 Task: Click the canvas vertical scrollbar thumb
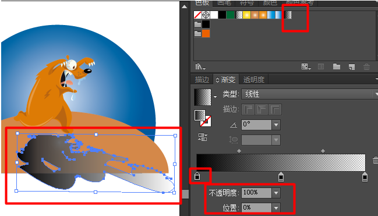point(185,194)
